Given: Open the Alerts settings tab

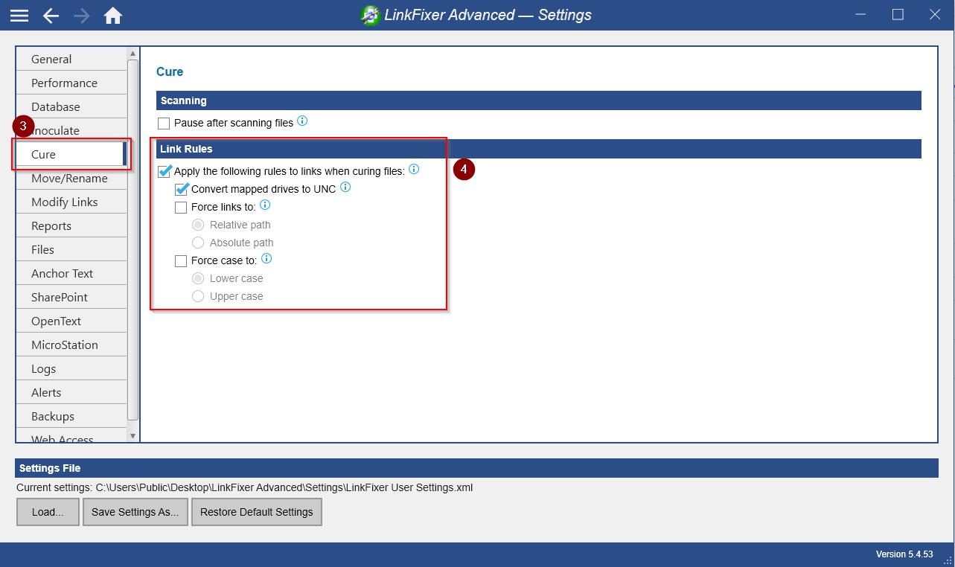Looking at the screenshot, I should coord(71,392).
